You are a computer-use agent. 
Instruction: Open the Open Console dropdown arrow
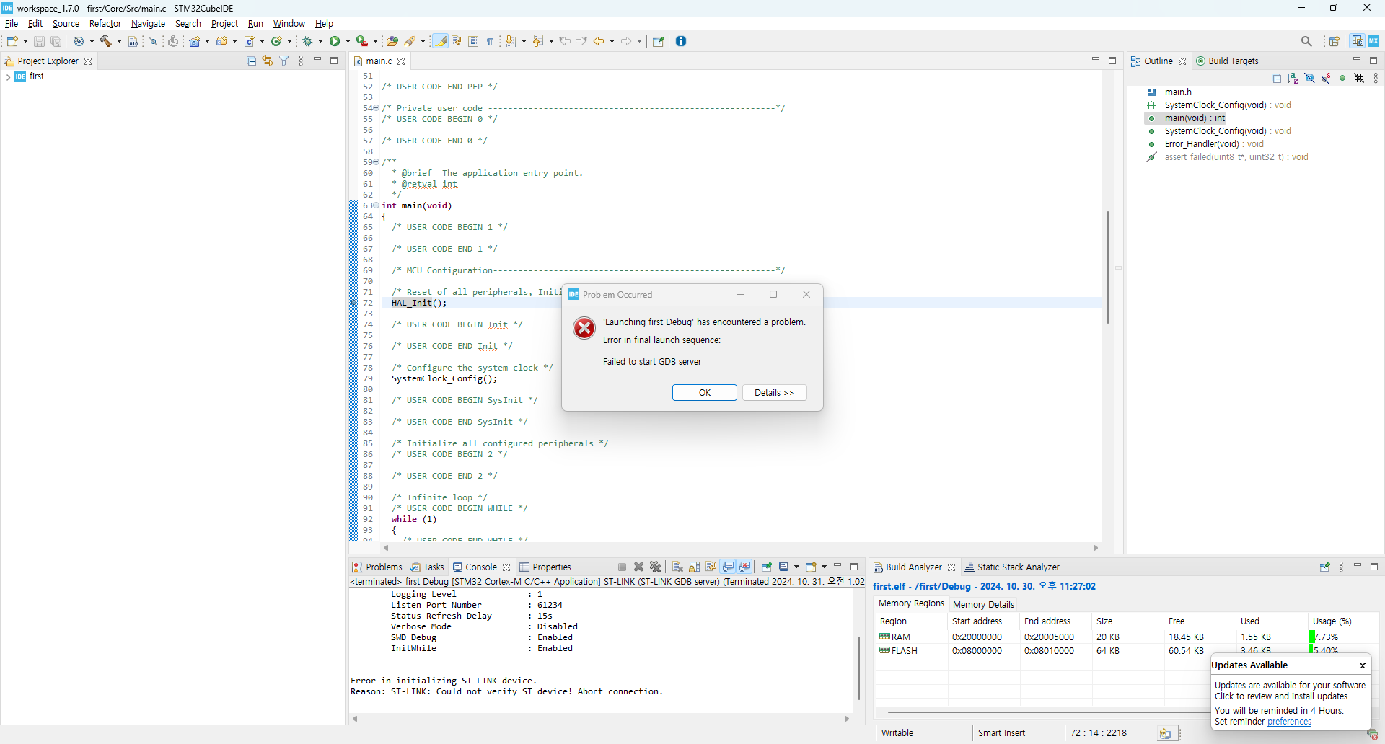(x=824, y=567)
